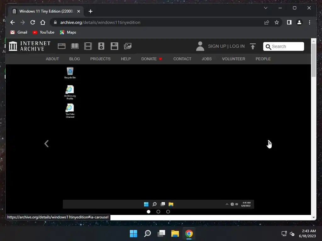Image resolution: width=322 pixels, height=241 pixels.
Task: Close the Windows 11 Tiny Edition tab
Action: point(78,11)
